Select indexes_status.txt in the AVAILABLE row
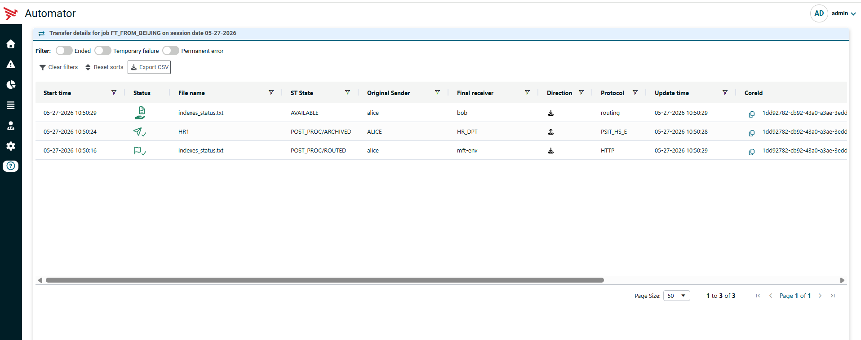The image size is (861, 340). [x=201, y=113]
